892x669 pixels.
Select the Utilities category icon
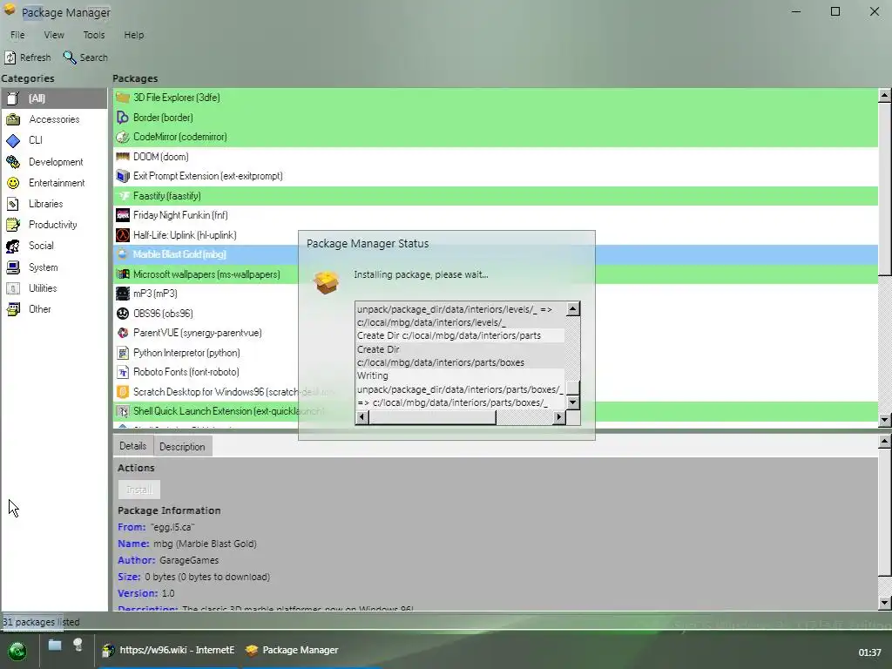[x=13, y=288]
